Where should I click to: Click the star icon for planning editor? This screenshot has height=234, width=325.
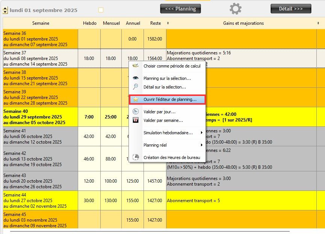[x=136, y=100]
